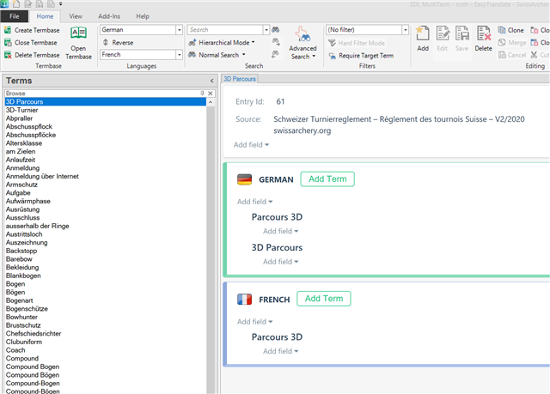Expand Add field below German 3D Parcours term

[x=281, y=262]
